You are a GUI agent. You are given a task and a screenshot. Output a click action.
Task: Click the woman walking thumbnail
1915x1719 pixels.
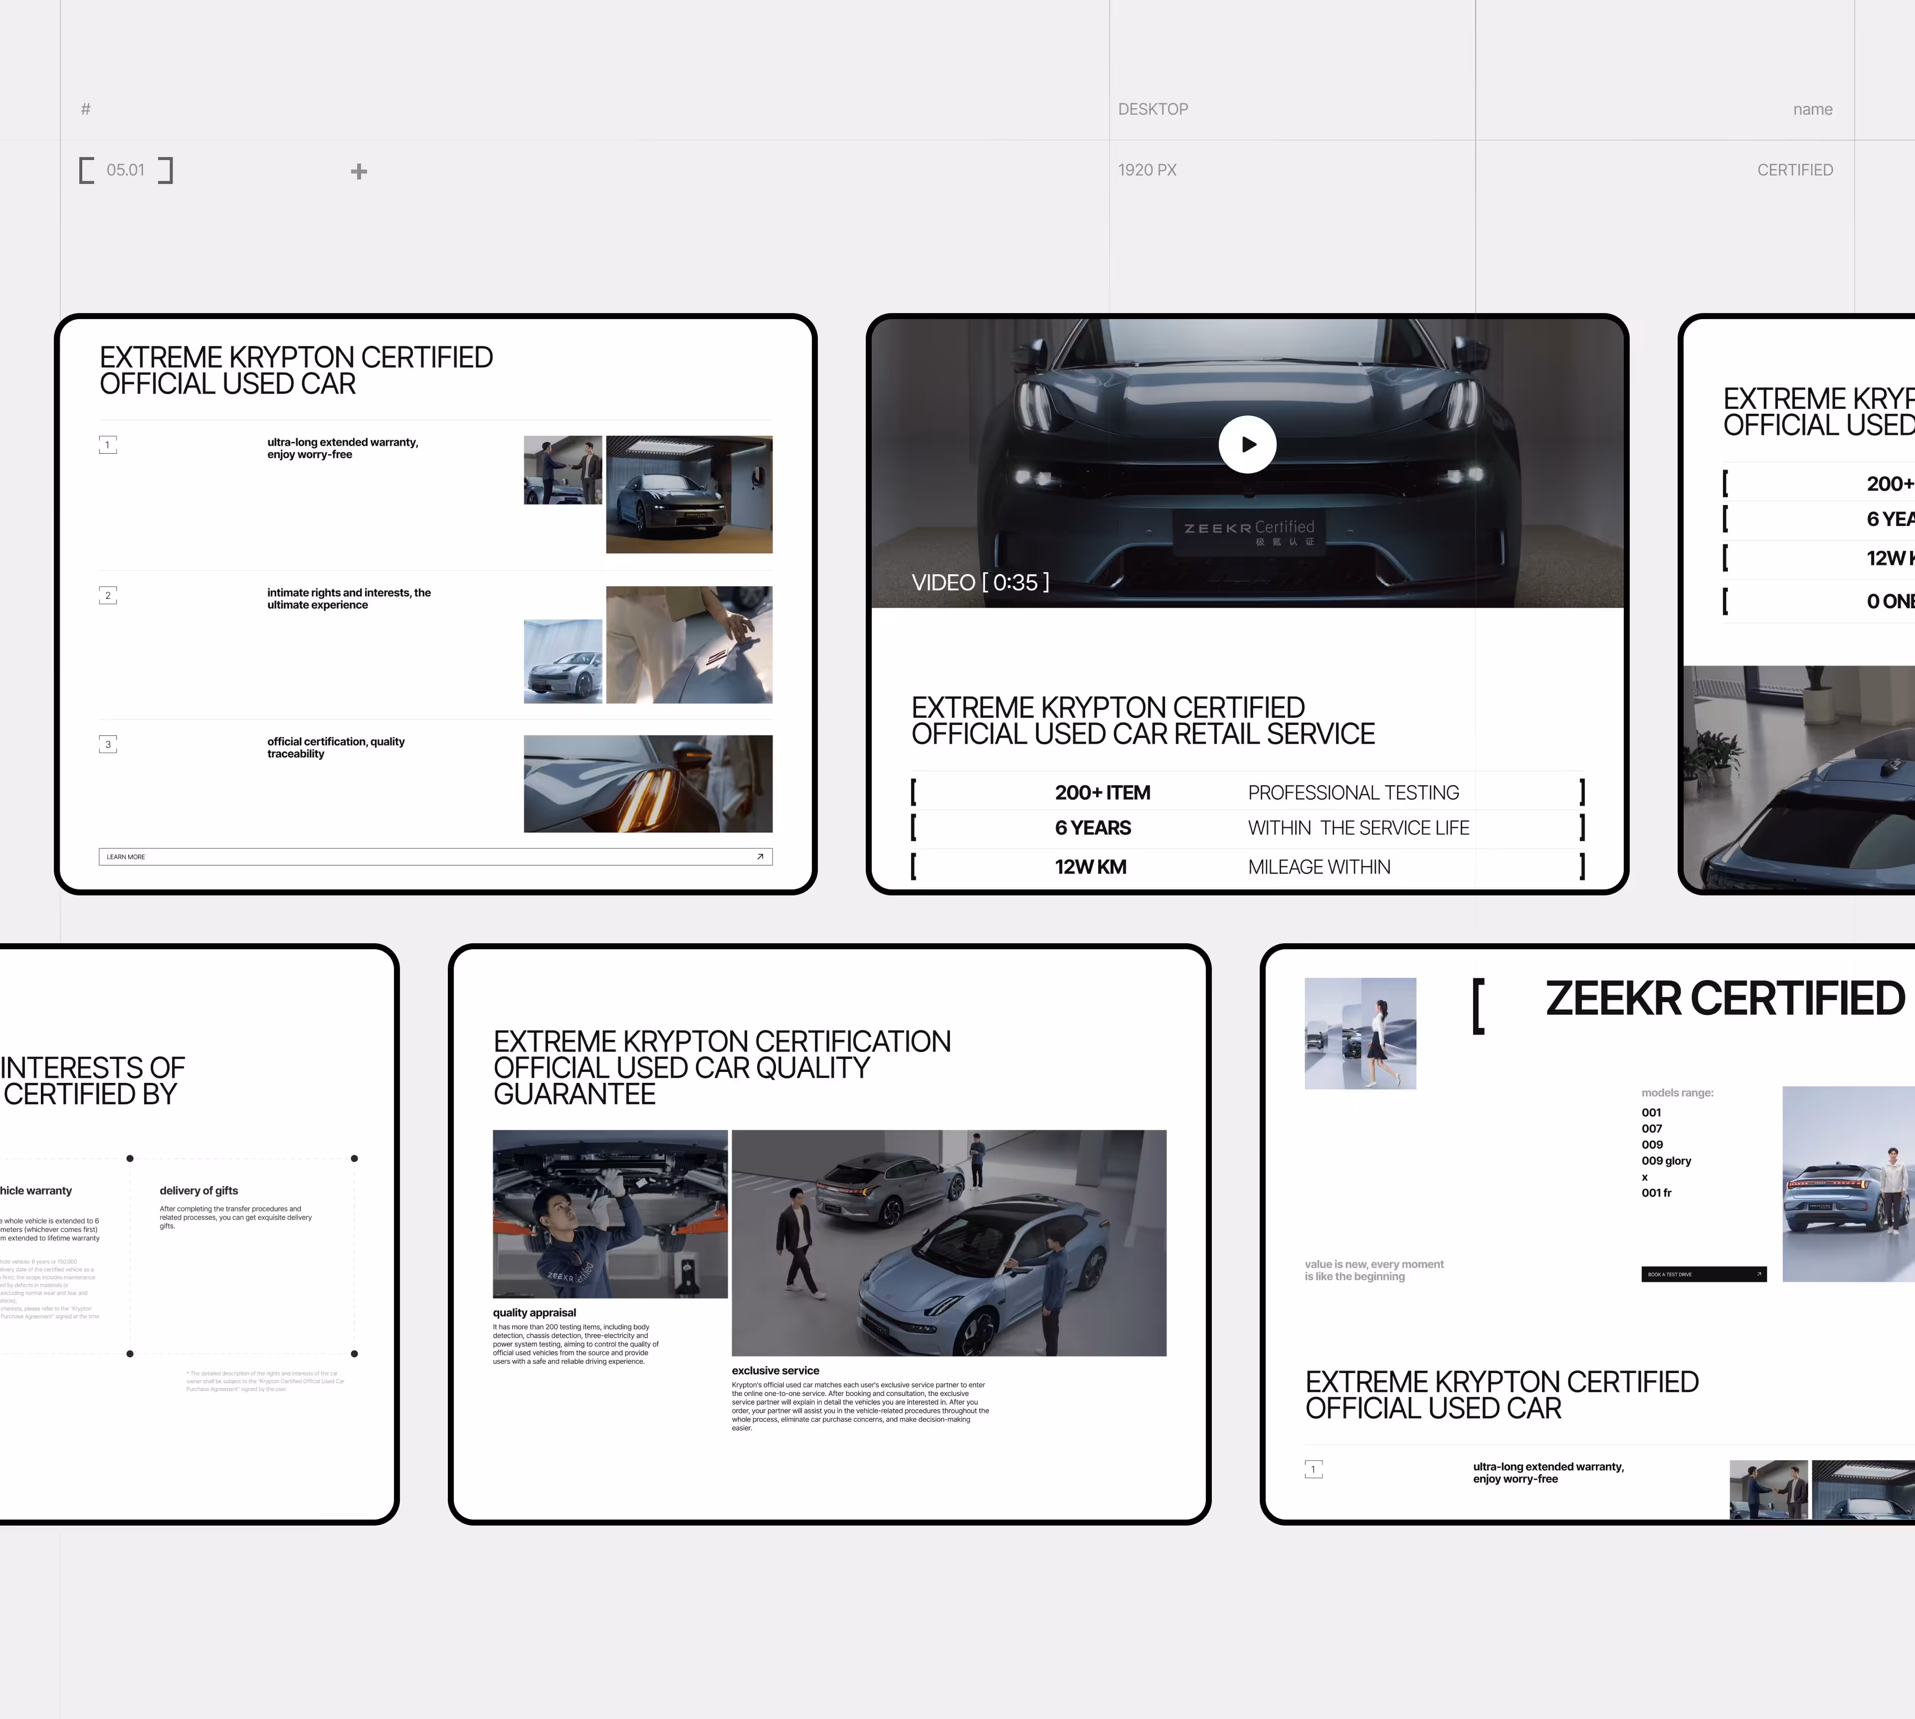pyautogui.click(x=1359, y=1033)
